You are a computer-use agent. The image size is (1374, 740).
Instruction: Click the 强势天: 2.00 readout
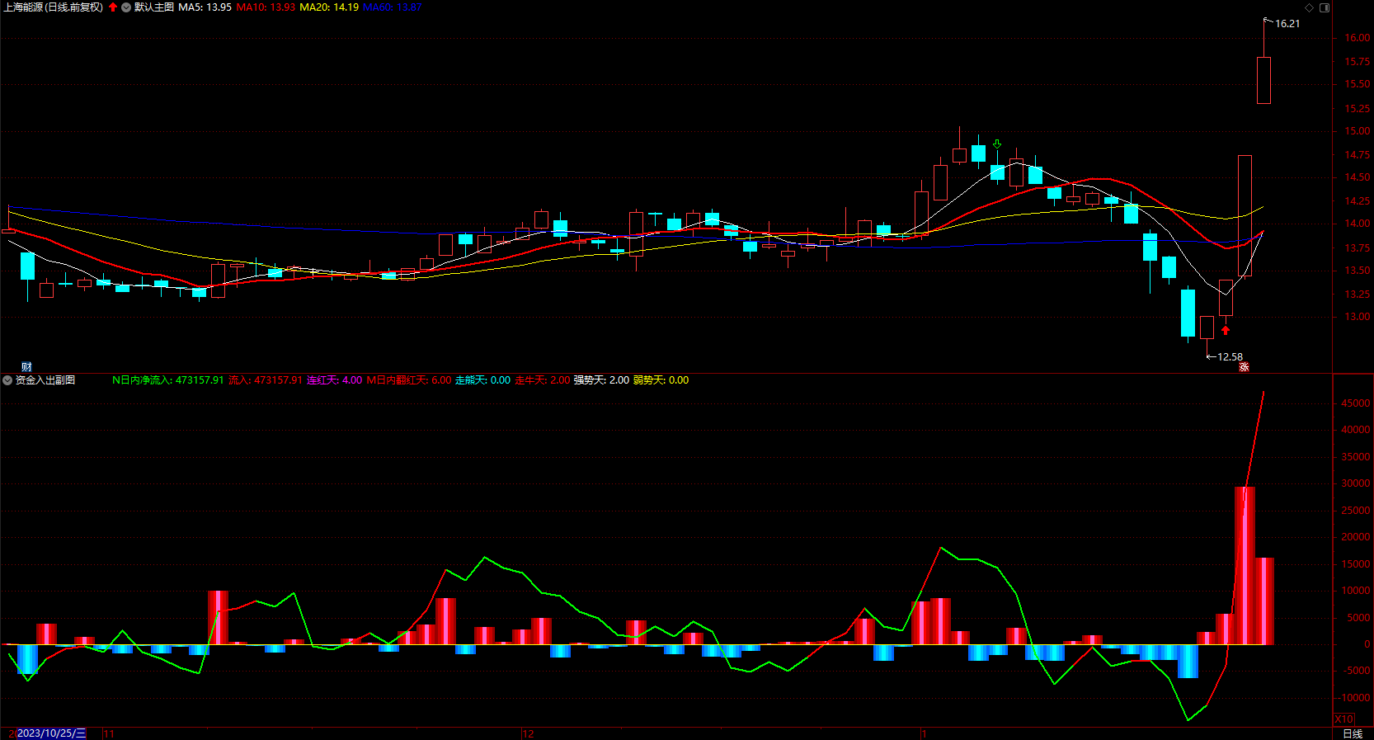601,380
